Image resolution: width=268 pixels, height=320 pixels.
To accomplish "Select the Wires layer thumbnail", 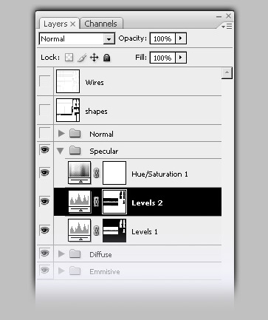I will tap(68, 81).
